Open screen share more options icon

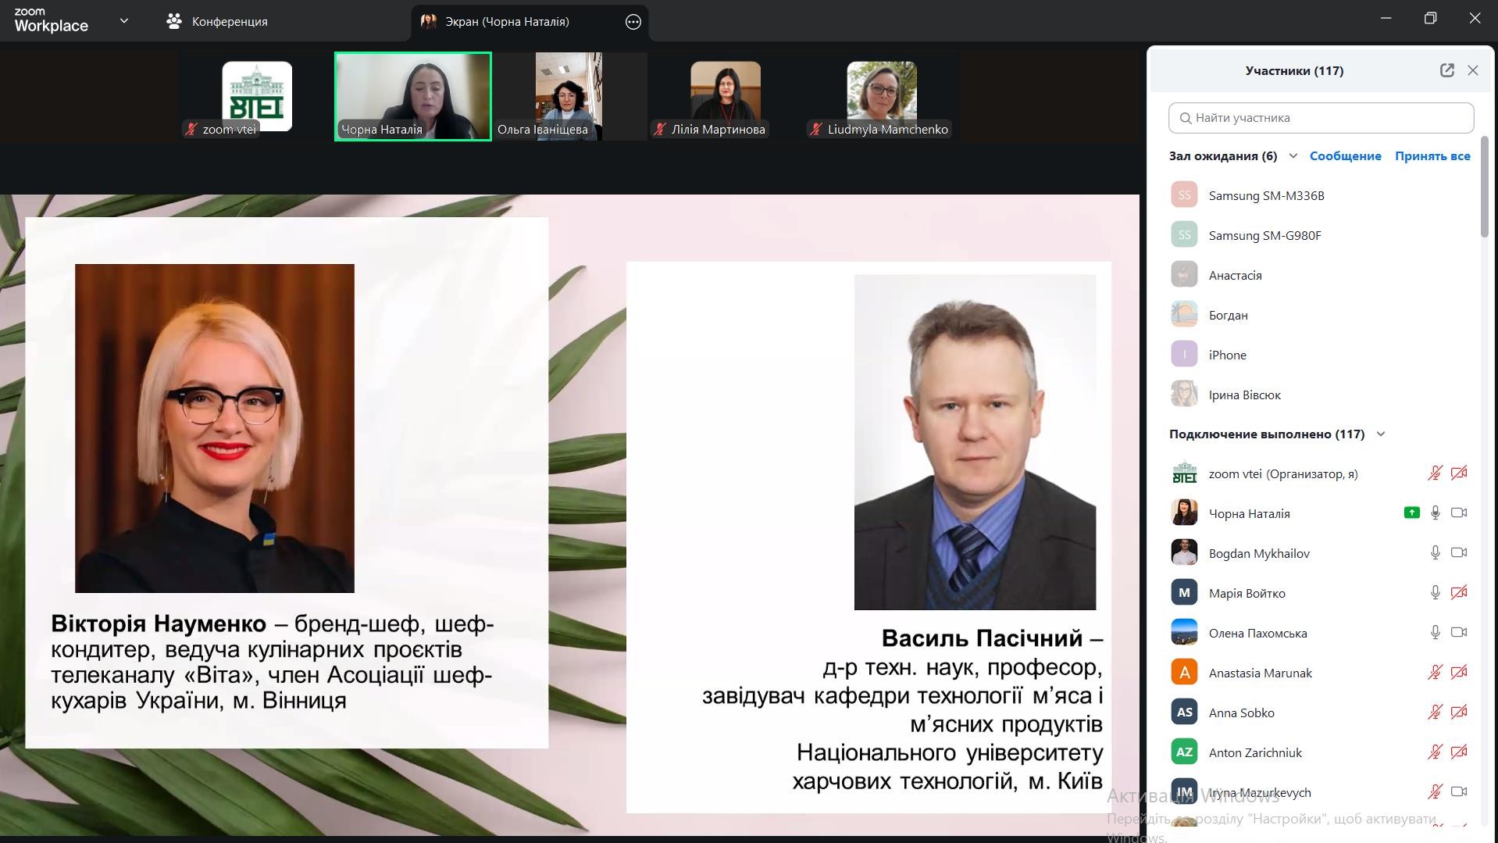(x=633, y=22)
